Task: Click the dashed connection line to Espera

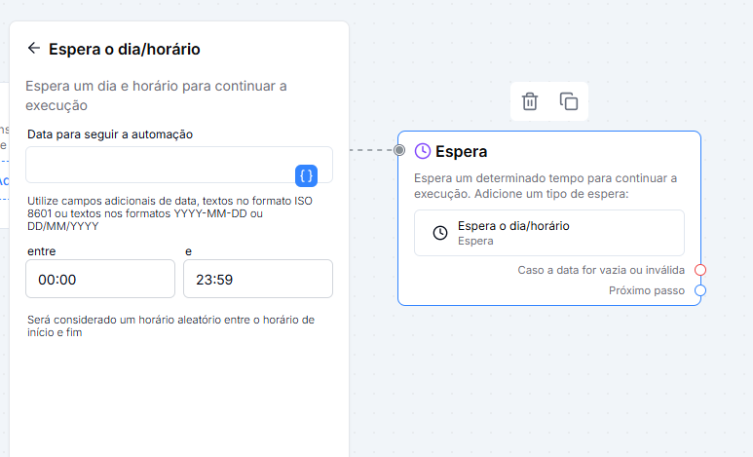Action: [x=371, y=150]
